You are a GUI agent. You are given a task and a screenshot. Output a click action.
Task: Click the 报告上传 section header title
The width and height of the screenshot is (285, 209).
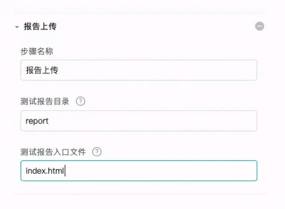point(40,27)
